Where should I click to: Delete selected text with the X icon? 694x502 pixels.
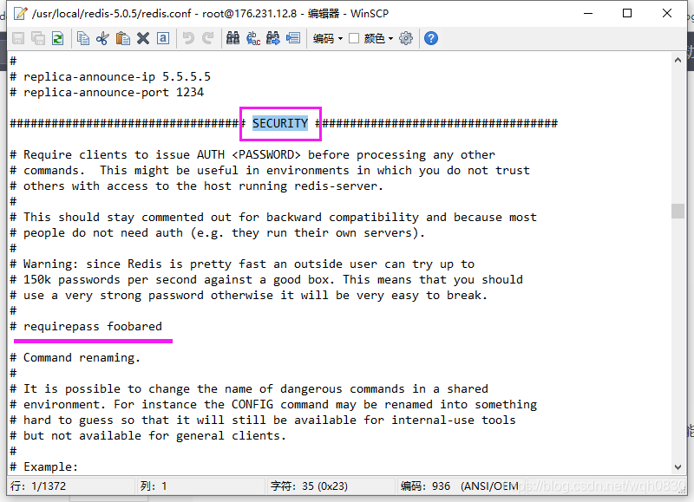(x=142, y=38)
